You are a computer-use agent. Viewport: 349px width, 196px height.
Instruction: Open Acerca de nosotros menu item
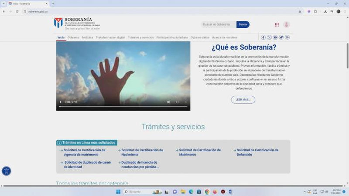click(225, 37)
